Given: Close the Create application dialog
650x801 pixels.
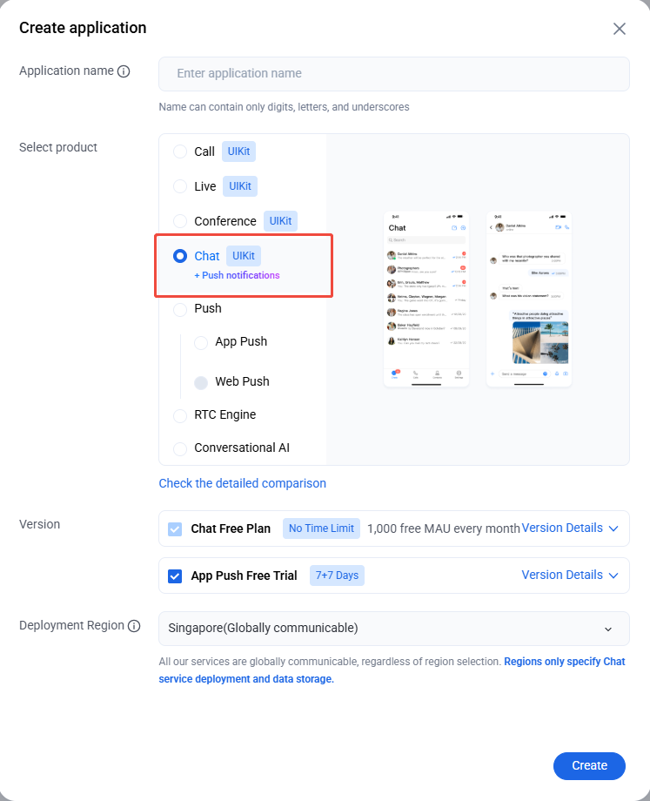Looking at the screenshot, I should [620, 29].
